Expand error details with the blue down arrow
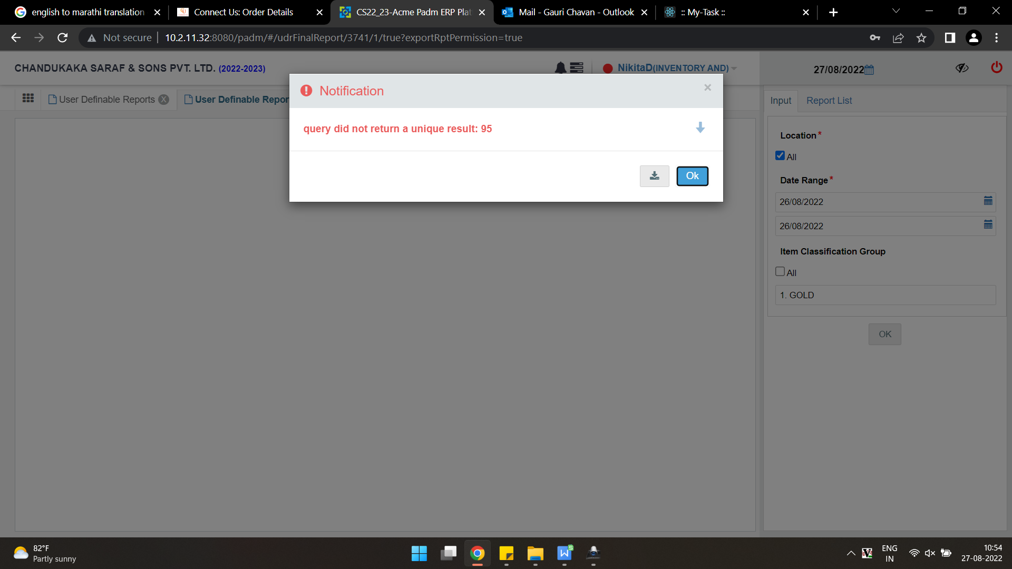Viewport: 1012px width, 569px height. click(700, 127)
